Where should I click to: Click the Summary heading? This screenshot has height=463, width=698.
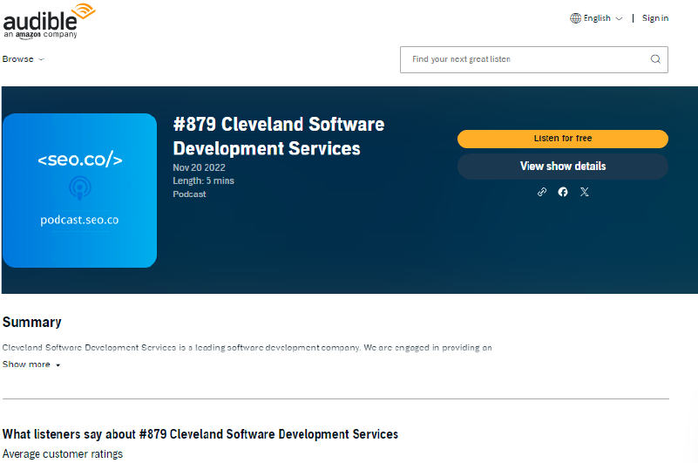[x=31, y=323]
